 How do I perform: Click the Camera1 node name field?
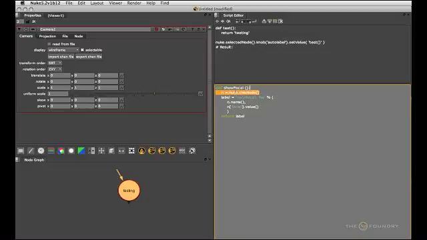pos(95,29)
